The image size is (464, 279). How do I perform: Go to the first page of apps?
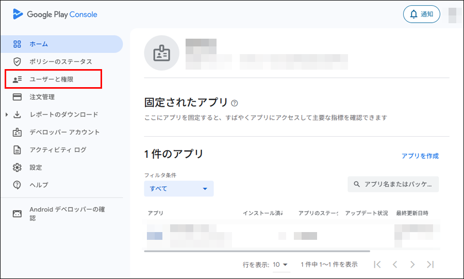pyautogui.click(x=377, y=264)
